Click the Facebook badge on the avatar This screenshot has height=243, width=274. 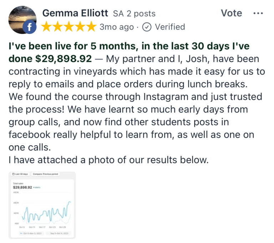click(30, 27)
